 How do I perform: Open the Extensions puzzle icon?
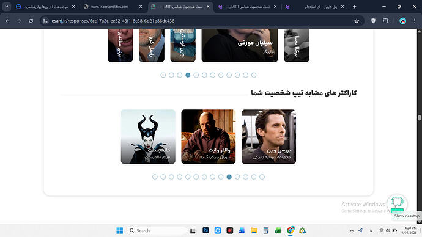click(x=385, y=21)
